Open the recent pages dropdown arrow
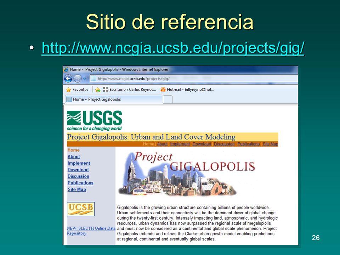This screenshot has height=255, width=340. pyautogui.click(x=85, y=79)
